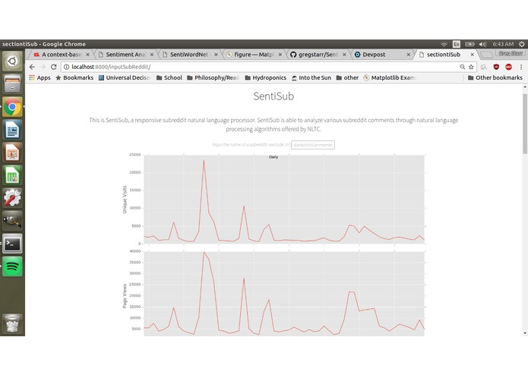
Task: Open the Into the Sun bookmark
Action: [x=311, y=77]
